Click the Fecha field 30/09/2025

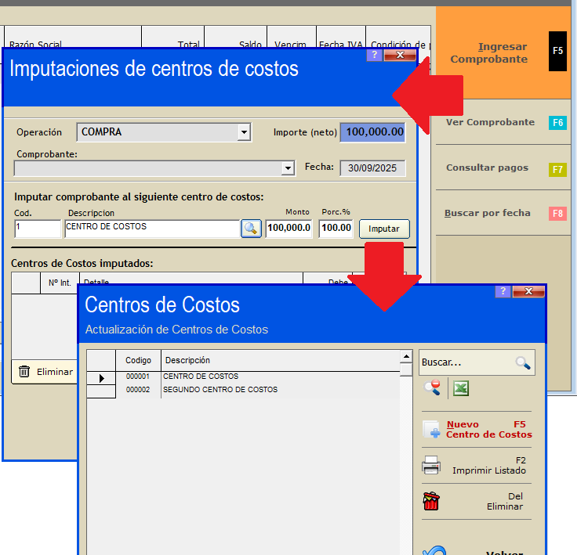(x=372, y=168)
